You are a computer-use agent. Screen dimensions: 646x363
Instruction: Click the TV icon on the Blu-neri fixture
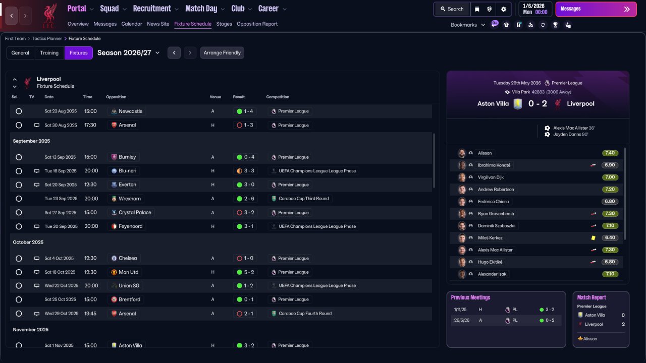[x=36, y=171]
